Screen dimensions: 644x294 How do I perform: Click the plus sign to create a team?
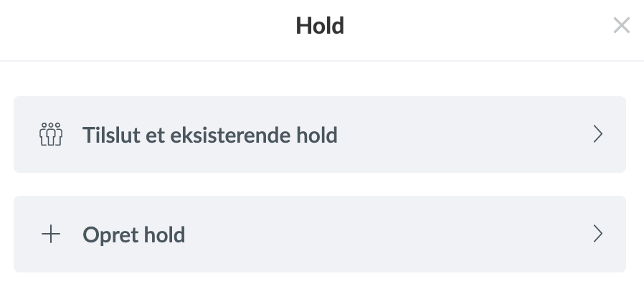[x=51, y=234]
